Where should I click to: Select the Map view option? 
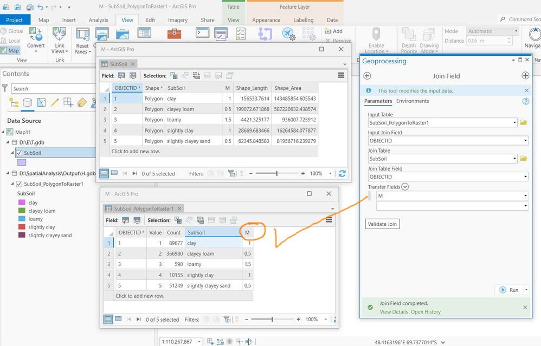pos(10,51)
